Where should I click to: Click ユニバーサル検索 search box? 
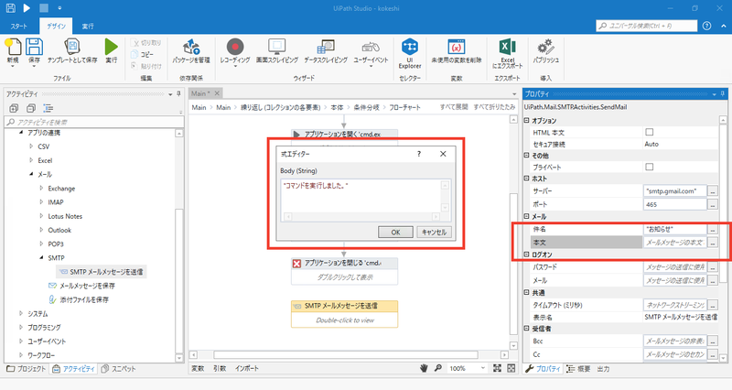point(647,26)
